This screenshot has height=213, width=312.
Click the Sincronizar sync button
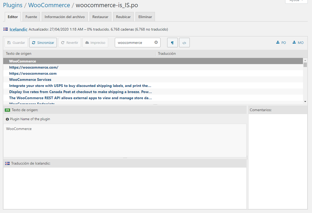coord(43,43)
